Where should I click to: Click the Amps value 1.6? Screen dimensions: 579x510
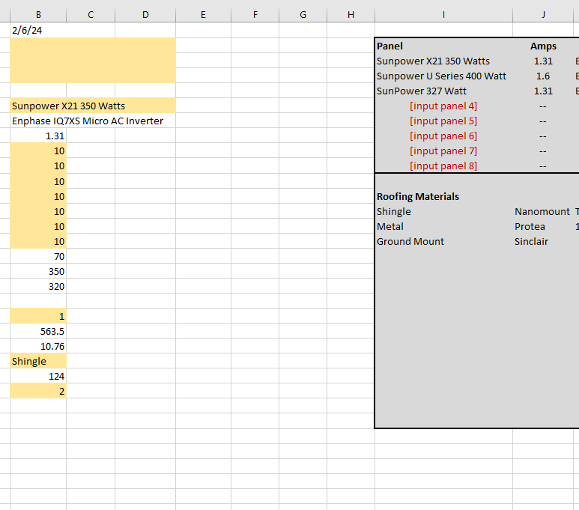pyautogui.click(x=543, y=76)
